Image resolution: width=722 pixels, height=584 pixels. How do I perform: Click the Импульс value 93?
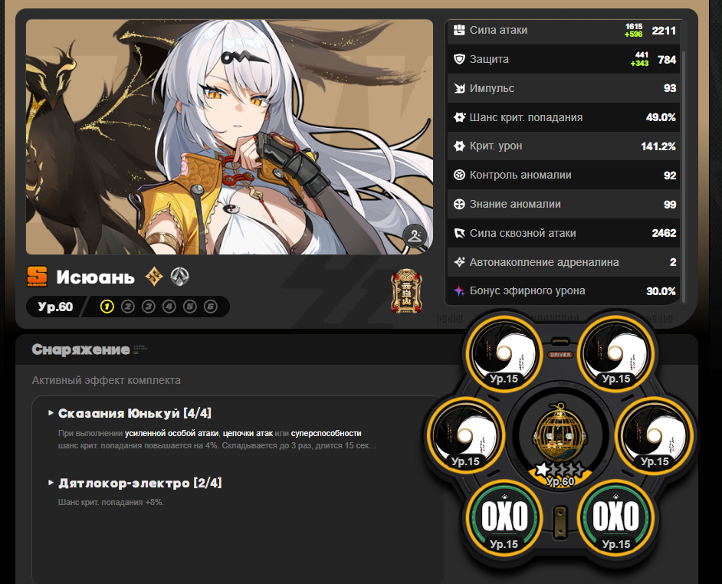point(670,88)
